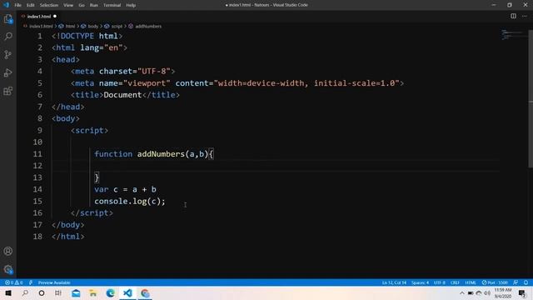Open the Accounts menu icon

coord(8,251)
